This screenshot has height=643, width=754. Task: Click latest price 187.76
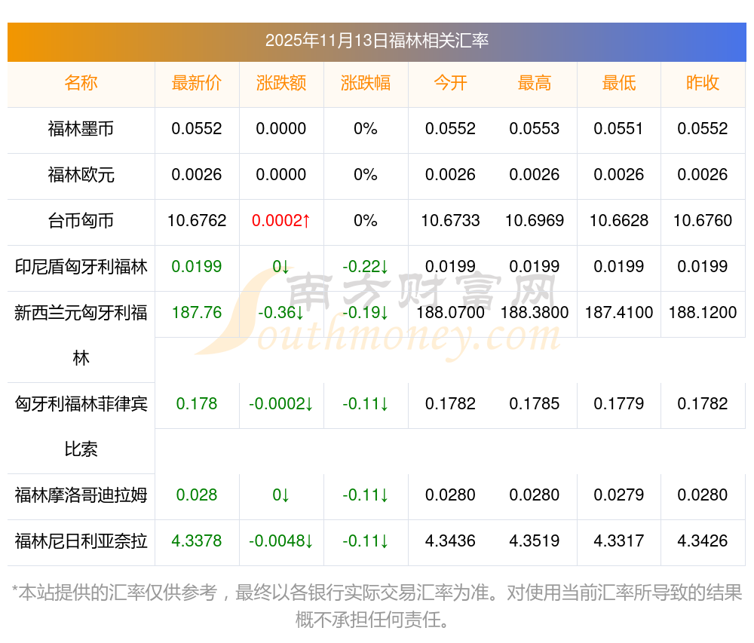(197, 312)
